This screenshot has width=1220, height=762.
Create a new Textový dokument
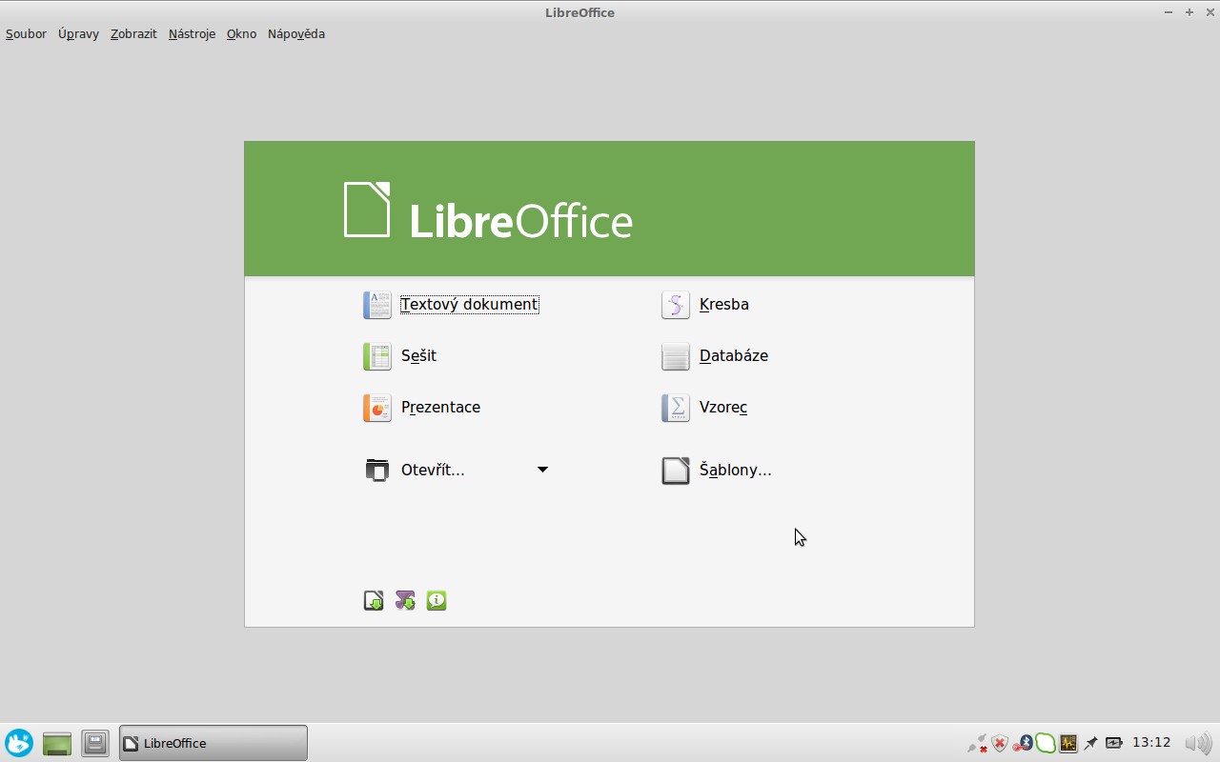coord(452,305)
